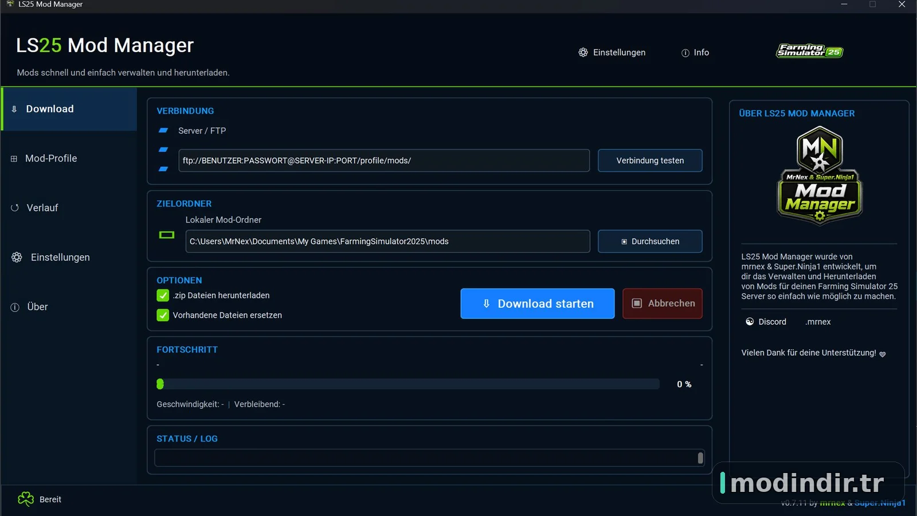Viewport: 917px width, 516px height.
Task: Click the Info icon in the header
Action: [x=685, y=53]
